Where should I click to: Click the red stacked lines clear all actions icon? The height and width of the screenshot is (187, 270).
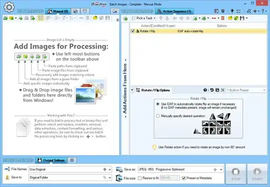222,18
